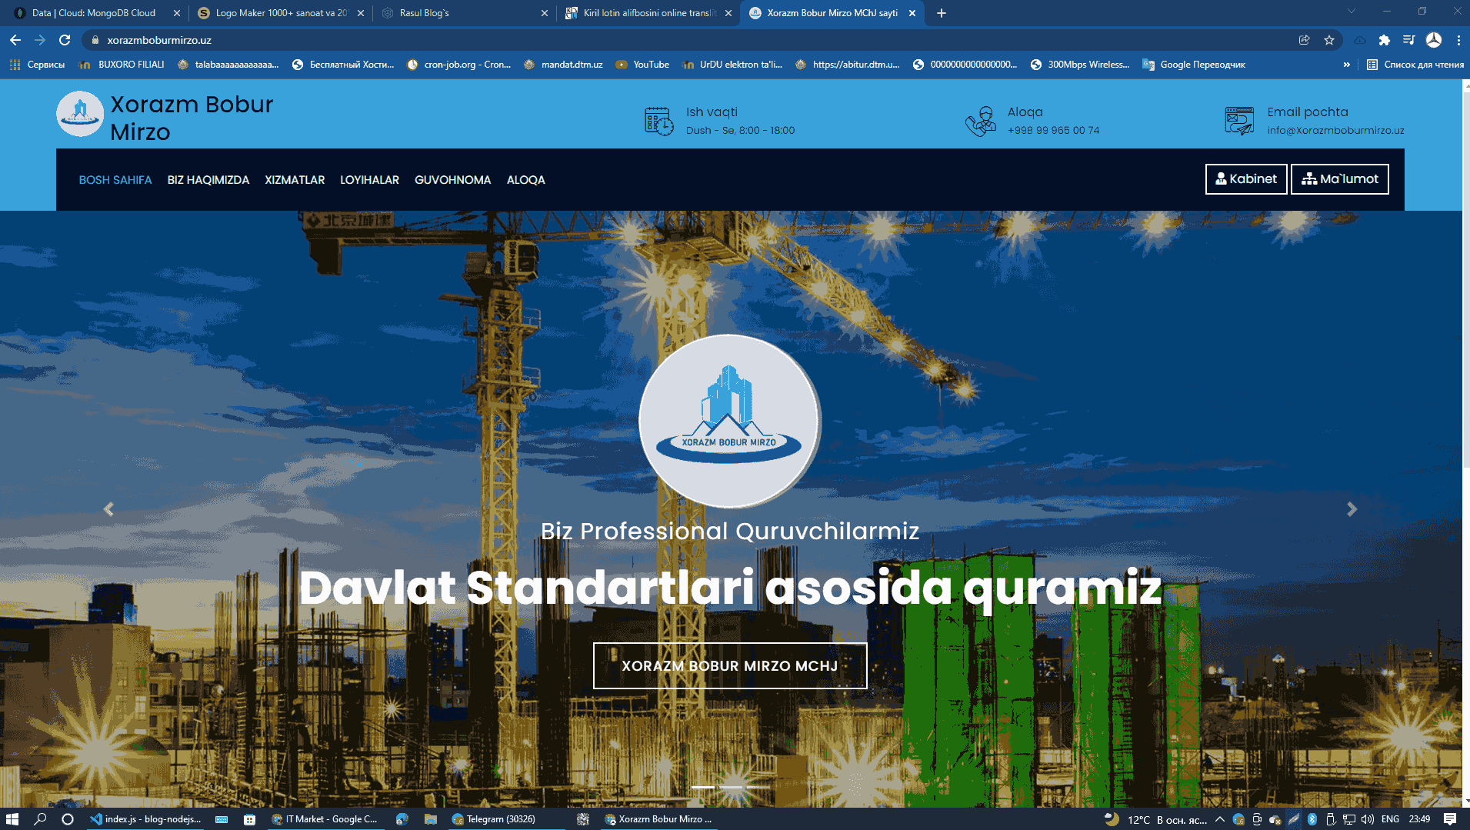Go to next carousel slide

[1352, 509]
